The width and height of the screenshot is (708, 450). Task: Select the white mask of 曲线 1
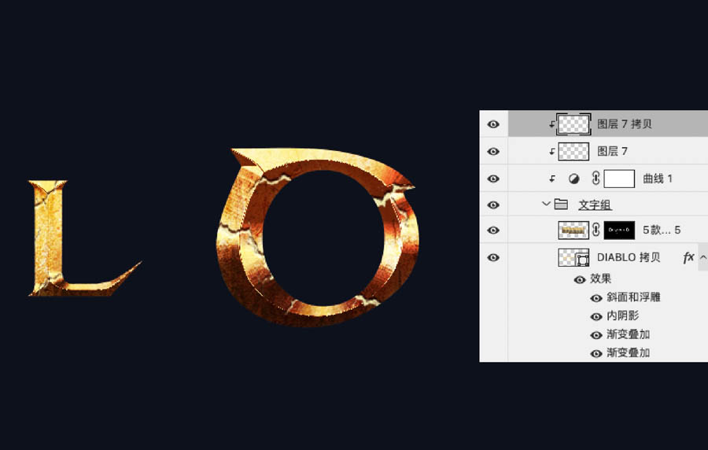[x=619, y=179]
